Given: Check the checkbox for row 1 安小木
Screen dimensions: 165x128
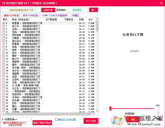Looking at the screenshot, I should click(4, 26).
